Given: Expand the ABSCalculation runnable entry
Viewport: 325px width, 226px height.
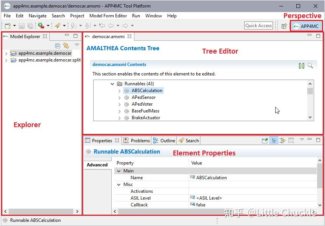Looking at the screenshot, I should tap(120, 91).
